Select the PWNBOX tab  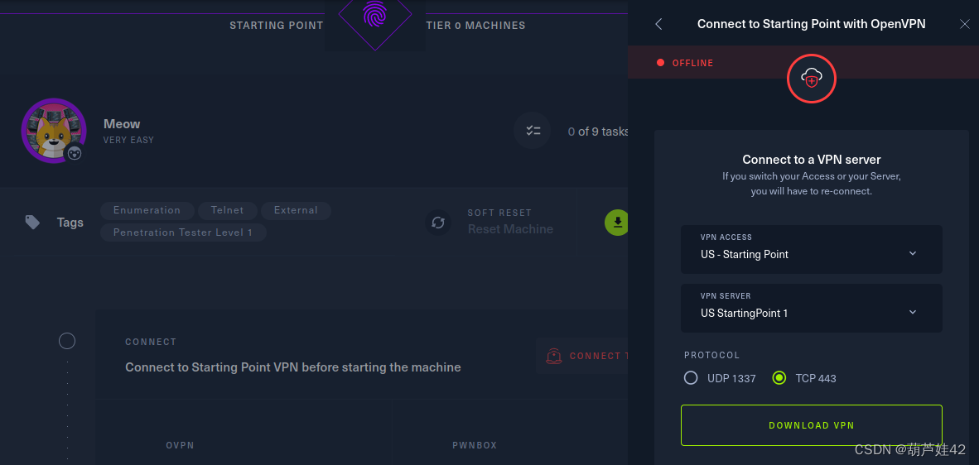point(475,445)
